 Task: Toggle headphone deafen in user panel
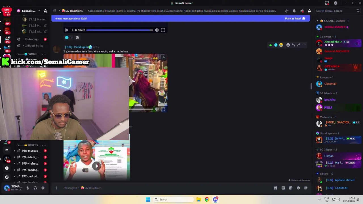click(35, 188)
